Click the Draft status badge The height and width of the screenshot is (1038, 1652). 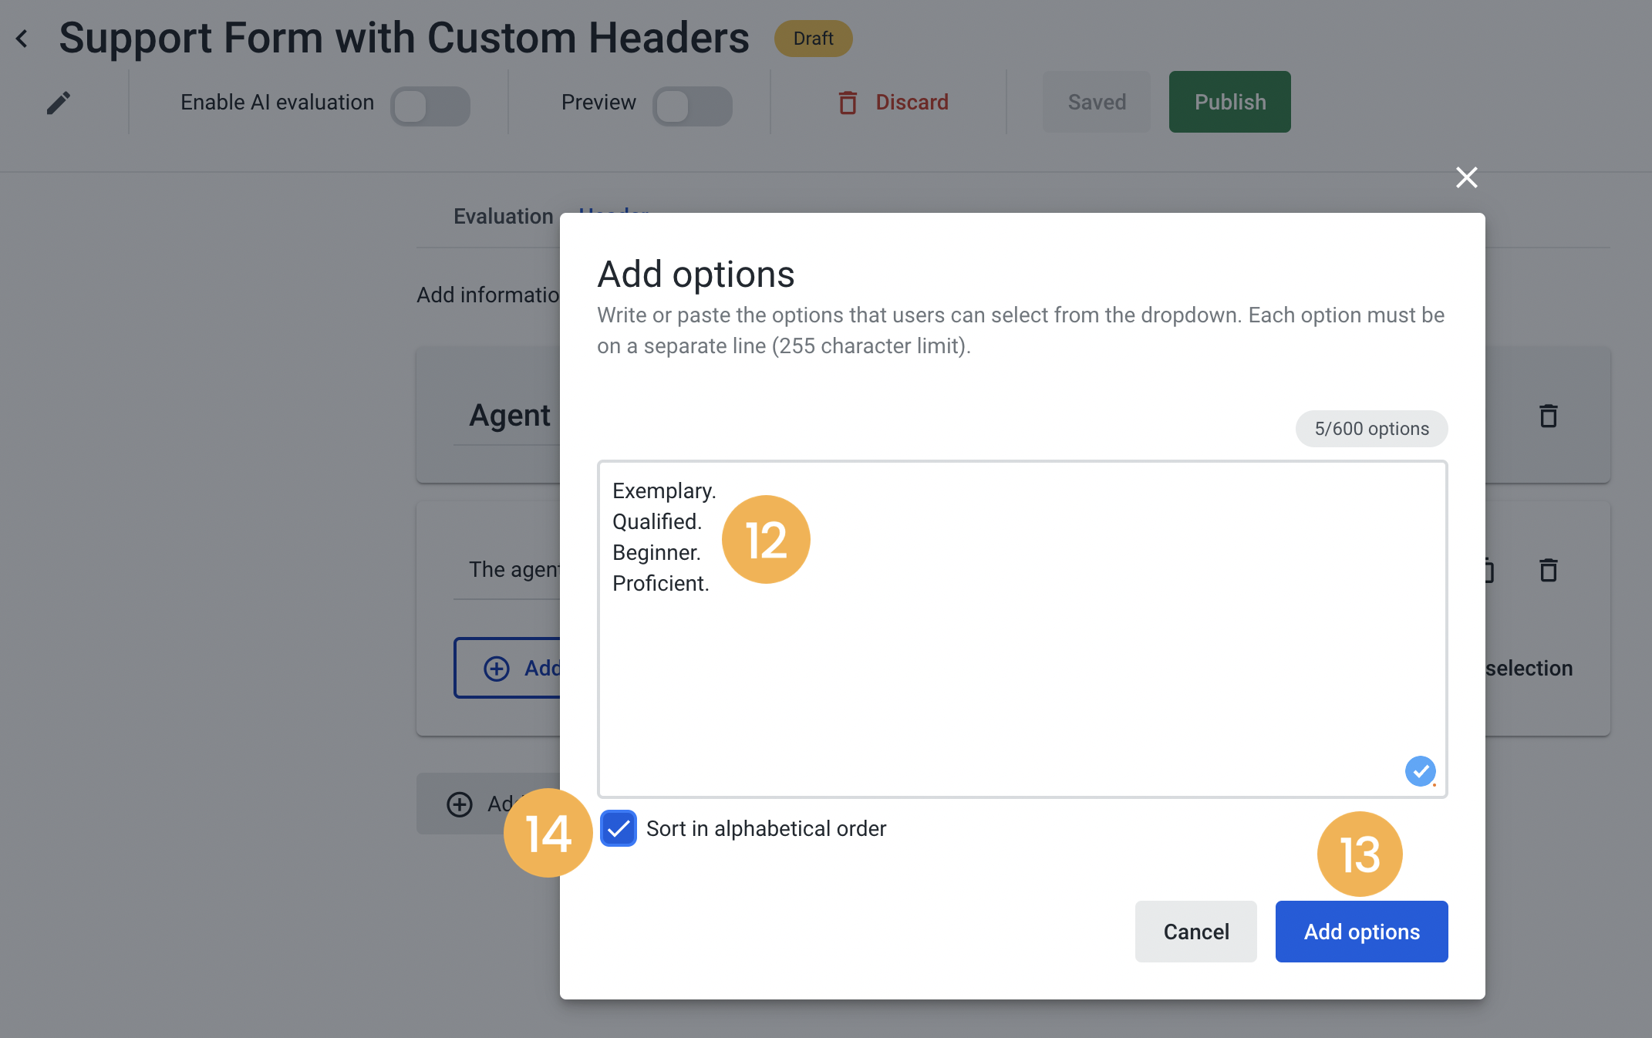coord(813,39)
